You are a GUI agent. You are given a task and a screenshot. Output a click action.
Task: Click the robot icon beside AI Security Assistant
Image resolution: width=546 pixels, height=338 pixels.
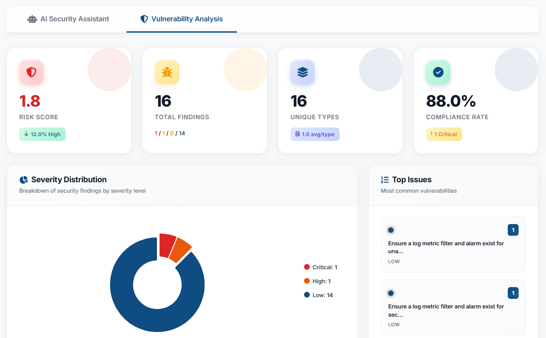coord(32,19)
